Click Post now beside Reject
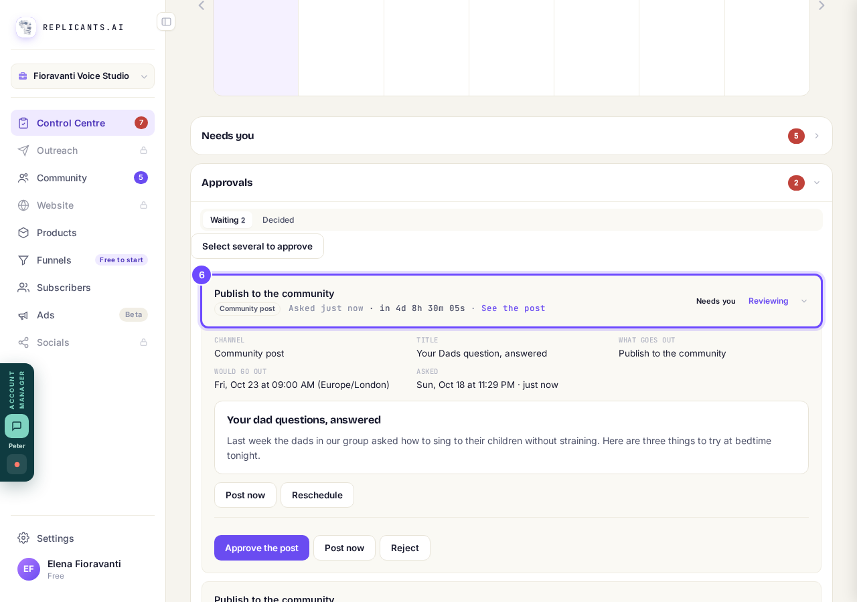Screen dimensions: 857x602 344,548
